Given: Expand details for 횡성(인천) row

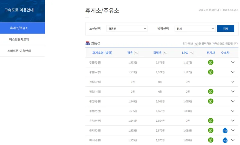Looking at the screenshot, I should click(233, 111).
